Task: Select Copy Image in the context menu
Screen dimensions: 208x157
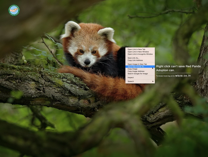Action: 133,69
